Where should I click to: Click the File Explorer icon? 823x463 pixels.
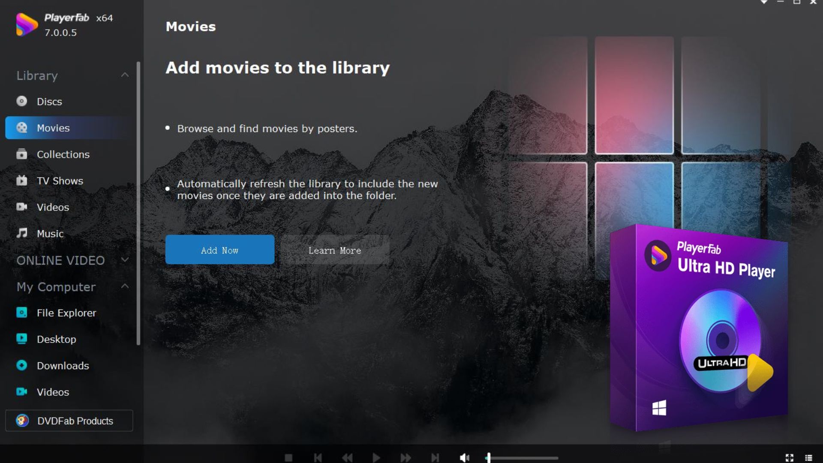coord(21,313)
